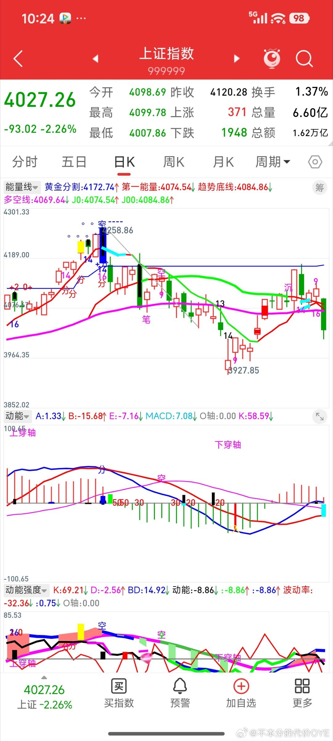Tap 总量 value 6.60亿
Image resolution: width=333 pixels, height=741 pixels.
click(x=310, y=113)
